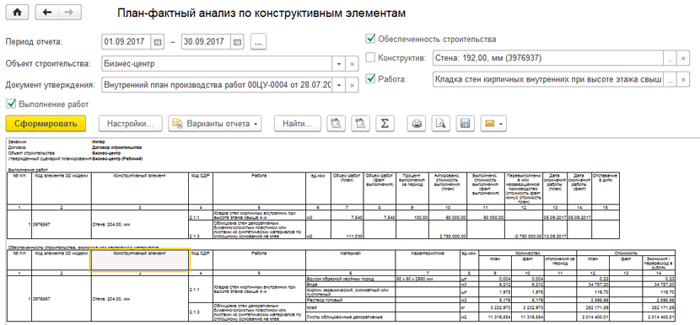Select highlighted Конструктивный элемент header cell
700x325 pixels.
click(140, 260)
